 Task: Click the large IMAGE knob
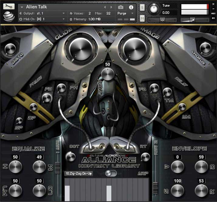(x=135, y=49)
